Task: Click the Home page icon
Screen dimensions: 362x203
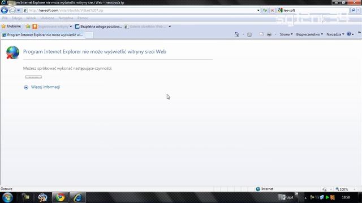Action: [237, 34]
